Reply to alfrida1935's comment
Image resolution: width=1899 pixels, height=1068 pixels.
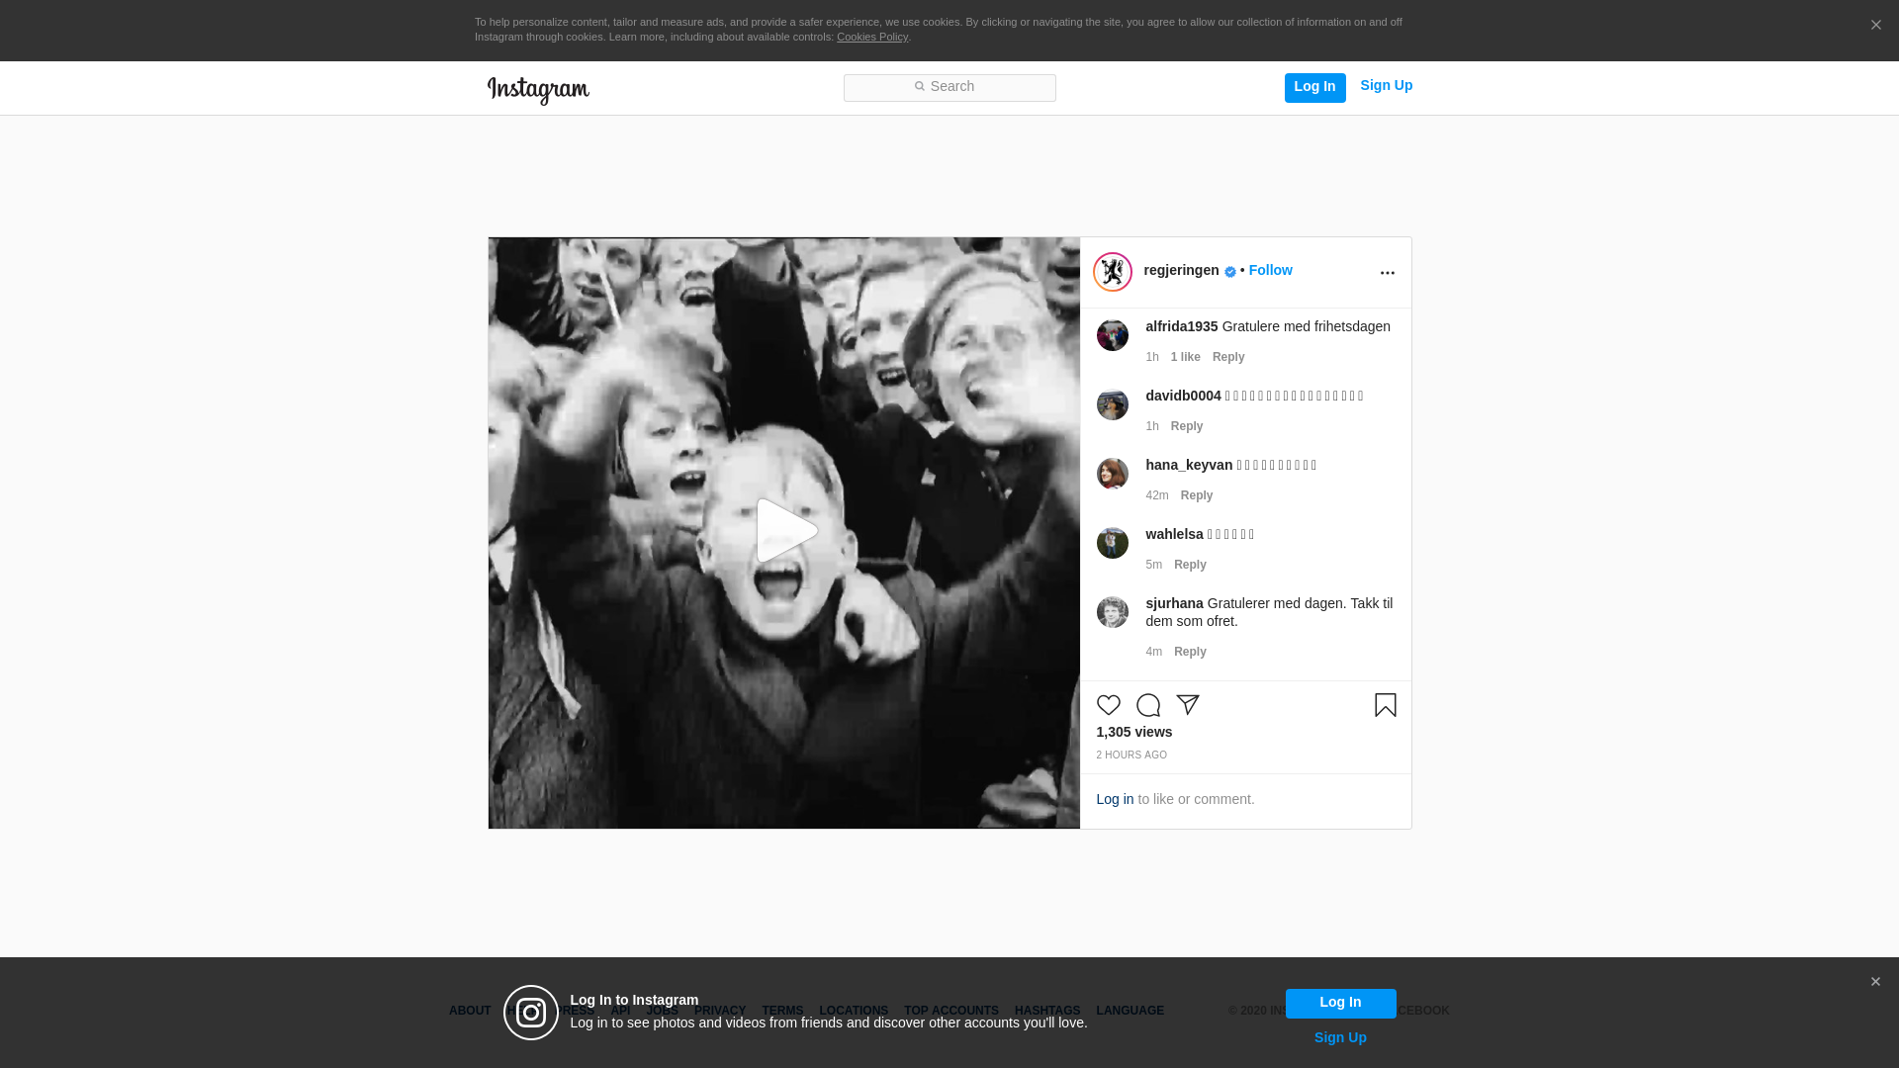pos(1228,357)
